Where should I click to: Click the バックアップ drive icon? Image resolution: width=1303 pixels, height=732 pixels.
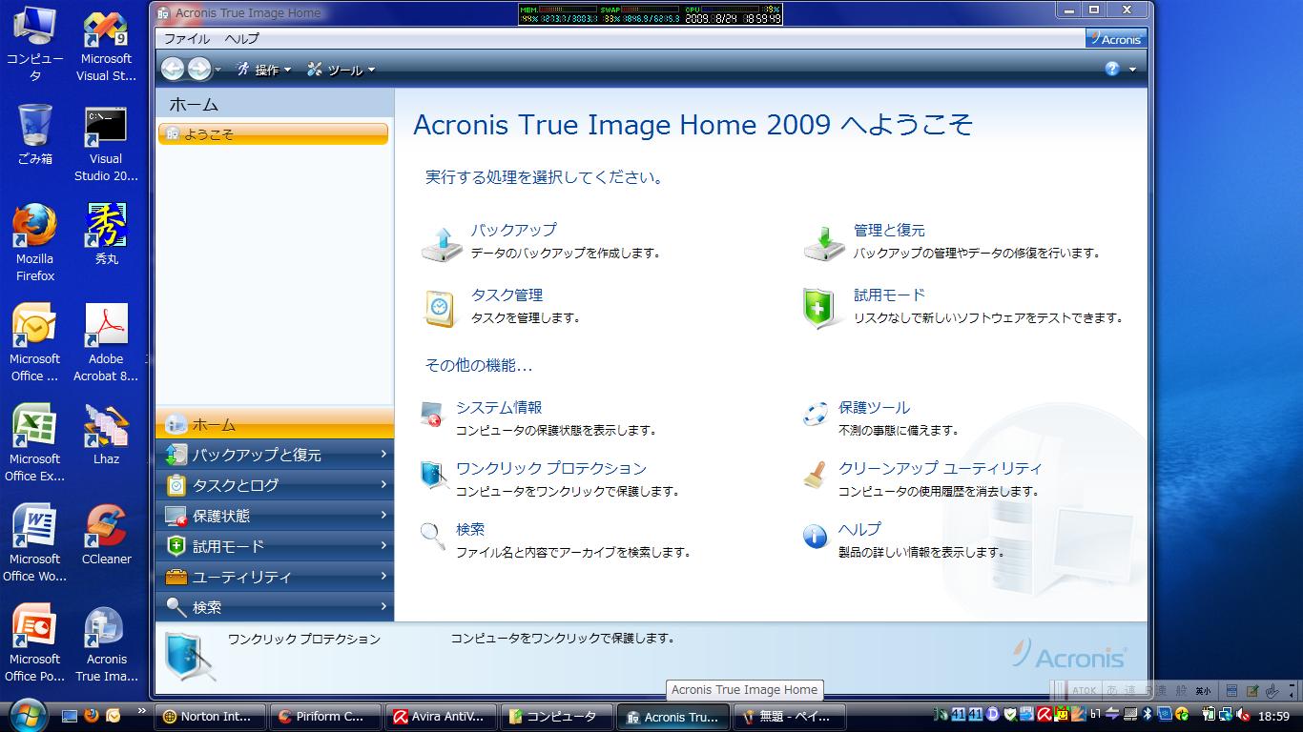click(442, 243)
